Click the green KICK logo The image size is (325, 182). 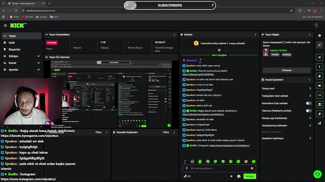pos(17,25)
